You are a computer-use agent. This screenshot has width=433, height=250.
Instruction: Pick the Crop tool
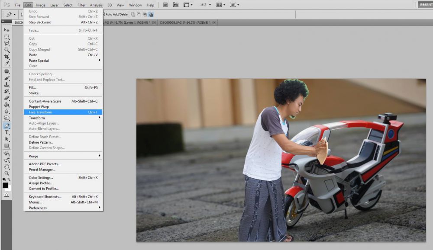click(x=6, y=57)
